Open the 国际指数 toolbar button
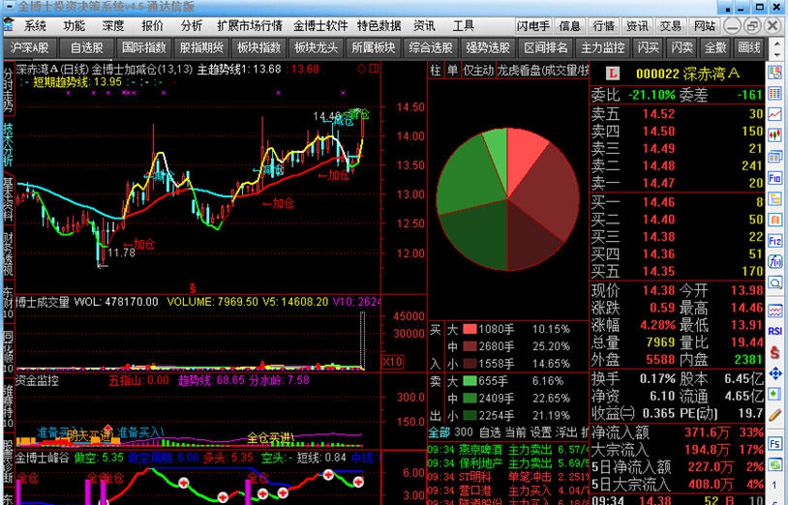The width and height of the screenshot is (788, 505). [143, 47]
